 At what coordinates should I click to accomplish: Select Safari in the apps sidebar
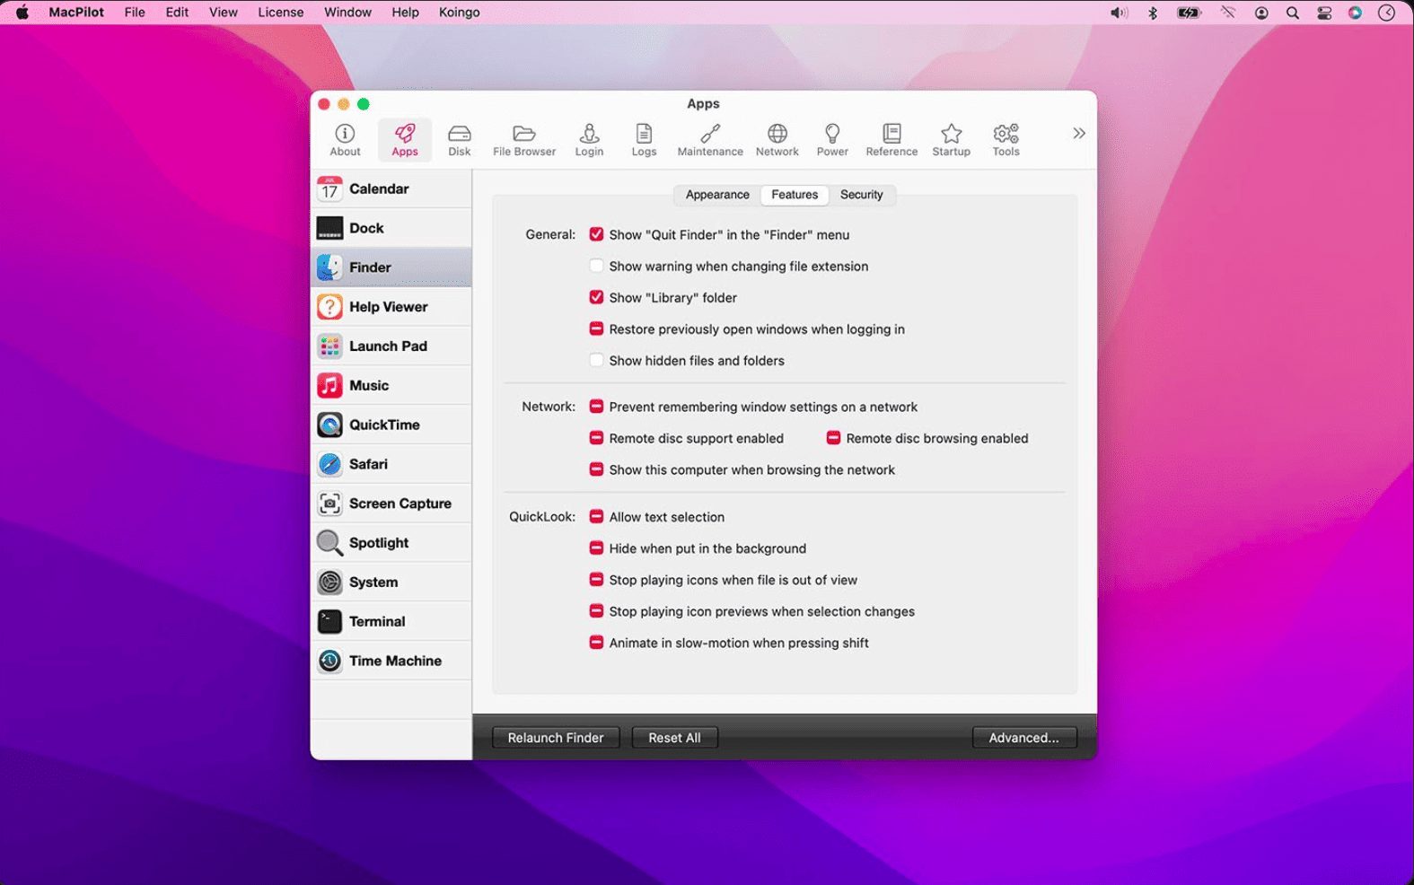(391, 464)
